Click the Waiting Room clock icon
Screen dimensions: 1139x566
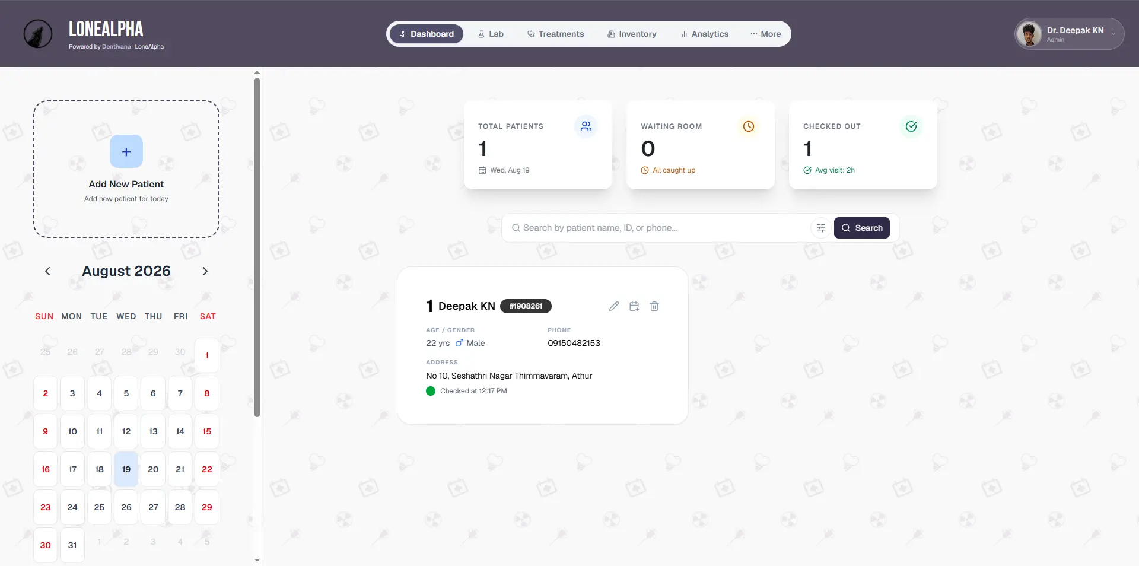click(x=749, y=126)
